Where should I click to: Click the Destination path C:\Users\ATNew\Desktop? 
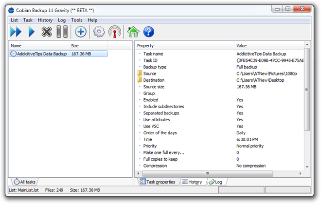coord(260,80)
